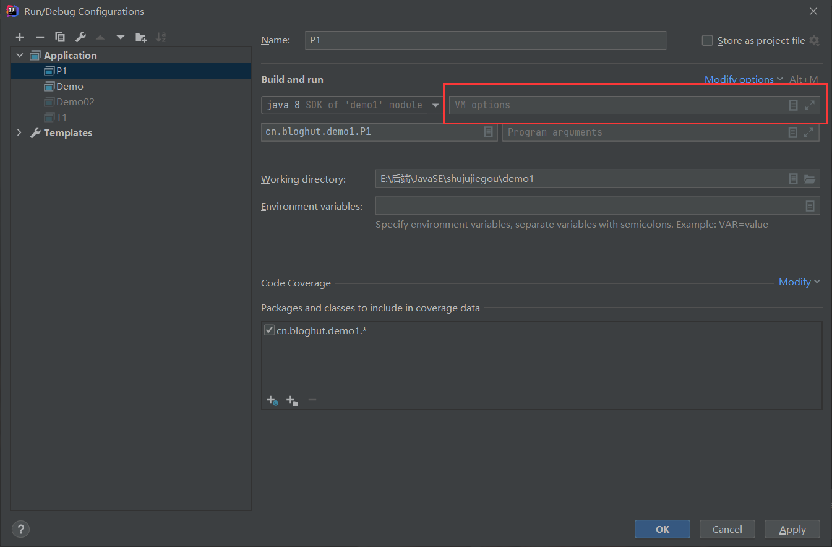
Task: Apply the changes with the Apply button
Action: tap(792, 529)
